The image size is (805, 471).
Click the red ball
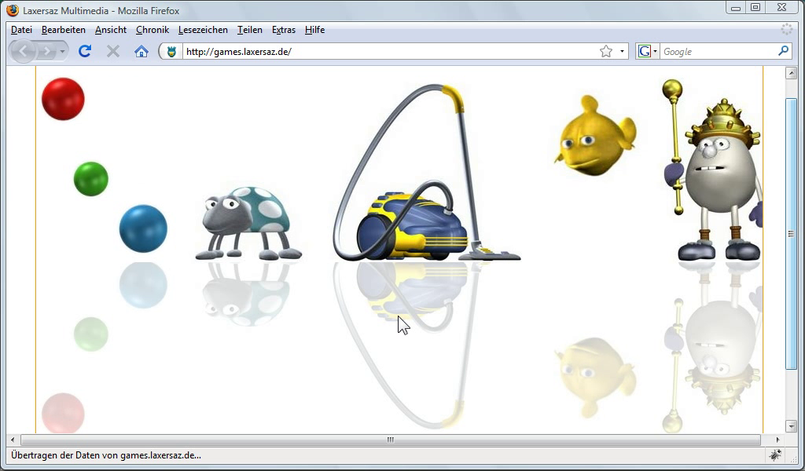click(x=63, y=99)
